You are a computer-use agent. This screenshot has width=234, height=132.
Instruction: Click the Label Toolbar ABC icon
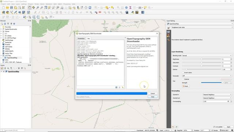click(24, 17)
